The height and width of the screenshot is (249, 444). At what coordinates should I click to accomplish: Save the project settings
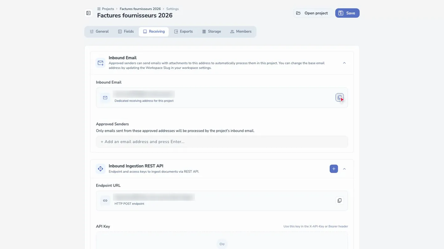[x=347, y=13]
